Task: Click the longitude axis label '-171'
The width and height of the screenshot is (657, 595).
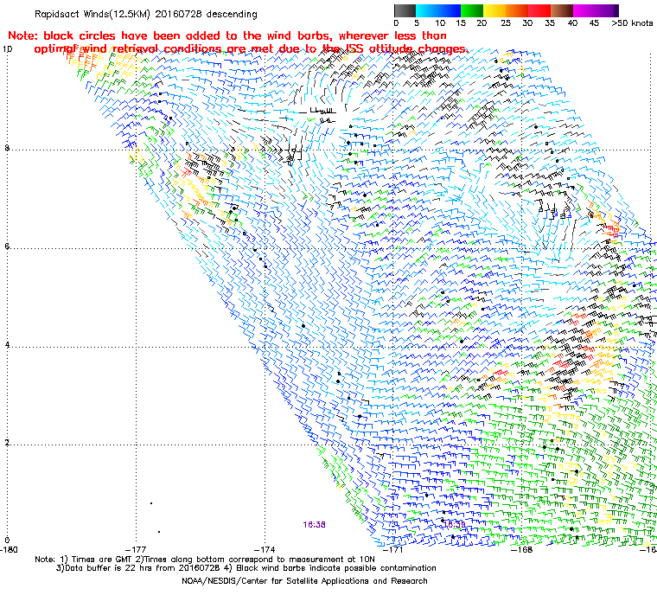Action: point(393,550)
